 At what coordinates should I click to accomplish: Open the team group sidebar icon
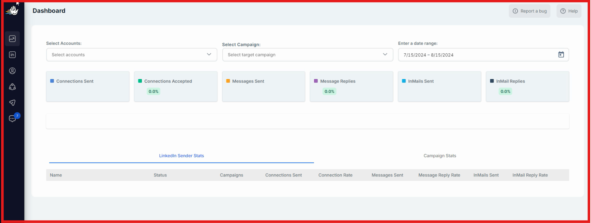(12, 87)
